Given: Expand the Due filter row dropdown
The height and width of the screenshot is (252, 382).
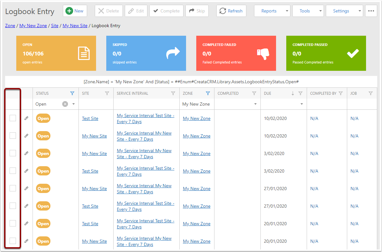Looking at the screenshot, I should (302, 104).
